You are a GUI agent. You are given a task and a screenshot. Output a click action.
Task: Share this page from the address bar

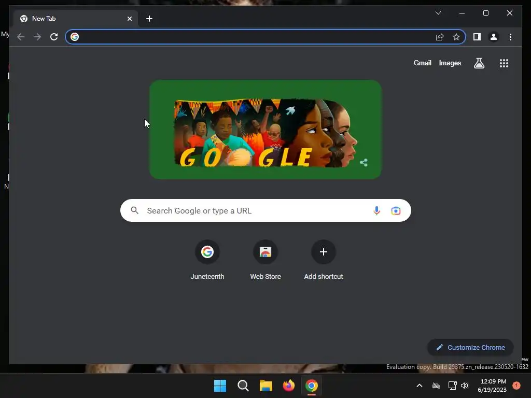click(440, 37)
